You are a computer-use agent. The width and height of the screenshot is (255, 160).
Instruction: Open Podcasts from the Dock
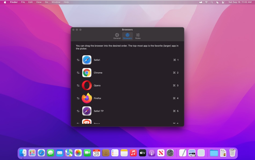[x=152, y=153]
